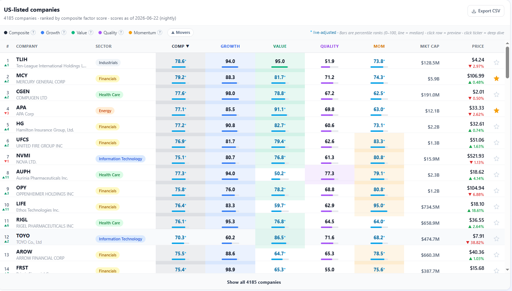Star the OPY row
The image size is (512, 291).
tap(496, 190)
